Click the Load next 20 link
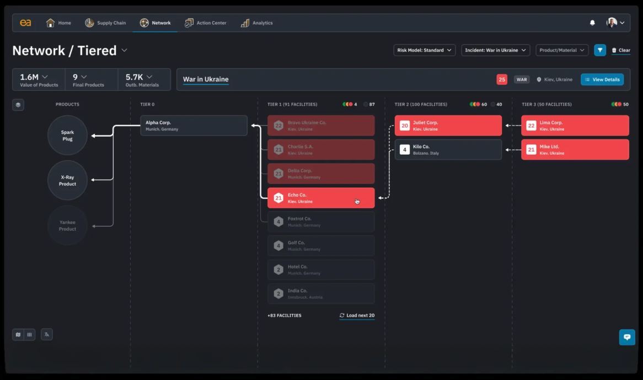Viewport: 643px width, 380px height. [x=357, y=315]
